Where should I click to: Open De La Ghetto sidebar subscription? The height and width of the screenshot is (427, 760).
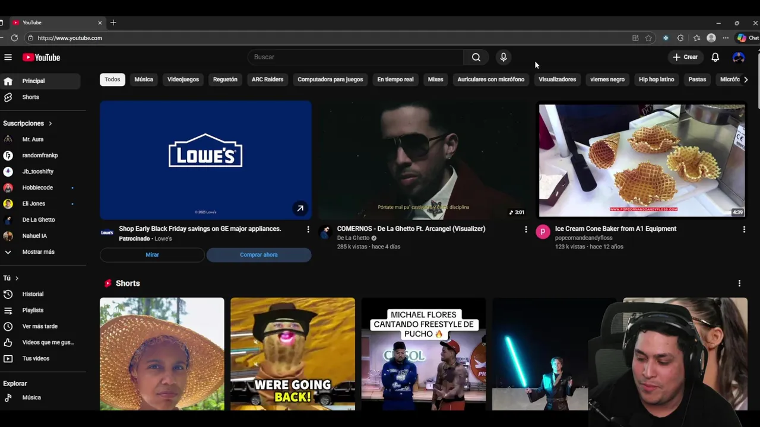tap(40, 219)
